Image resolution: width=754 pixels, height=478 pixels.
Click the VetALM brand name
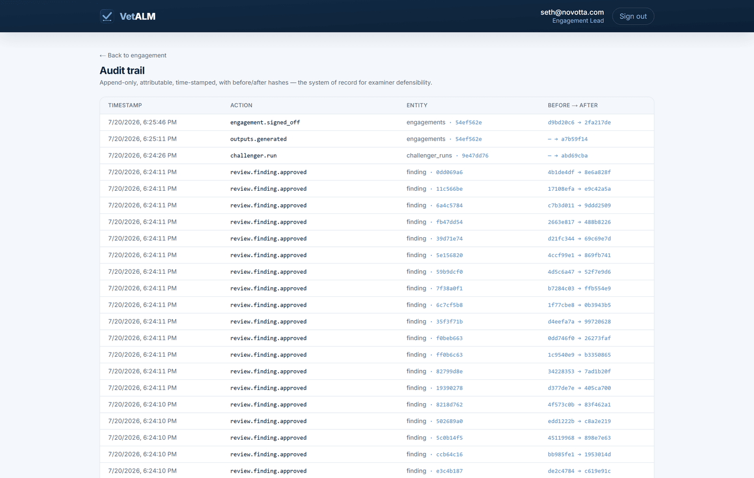coord(137,16)
